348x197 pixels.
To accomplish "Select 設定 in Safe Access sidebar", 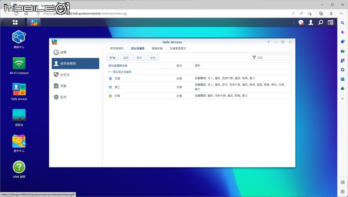I will coord(75,97).
